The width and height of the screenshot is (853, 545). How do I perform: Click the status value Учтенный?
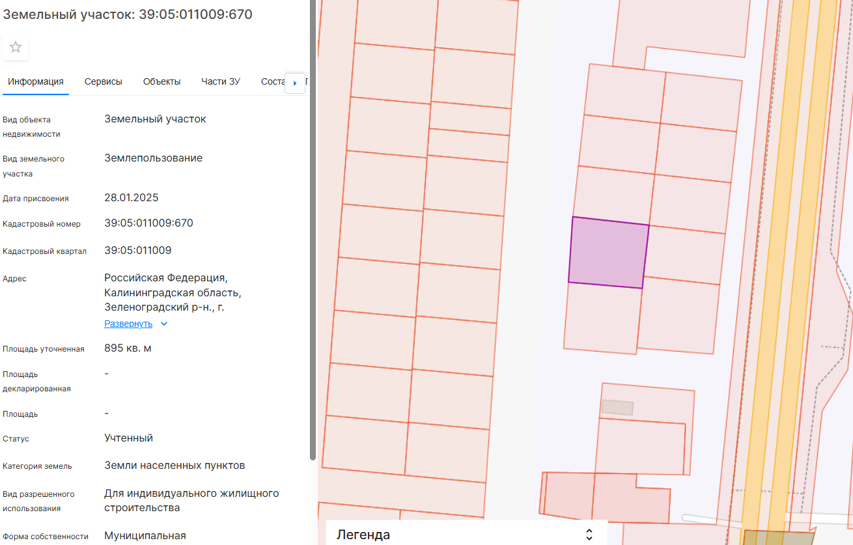pyautogui.click(x=129, y=438)
